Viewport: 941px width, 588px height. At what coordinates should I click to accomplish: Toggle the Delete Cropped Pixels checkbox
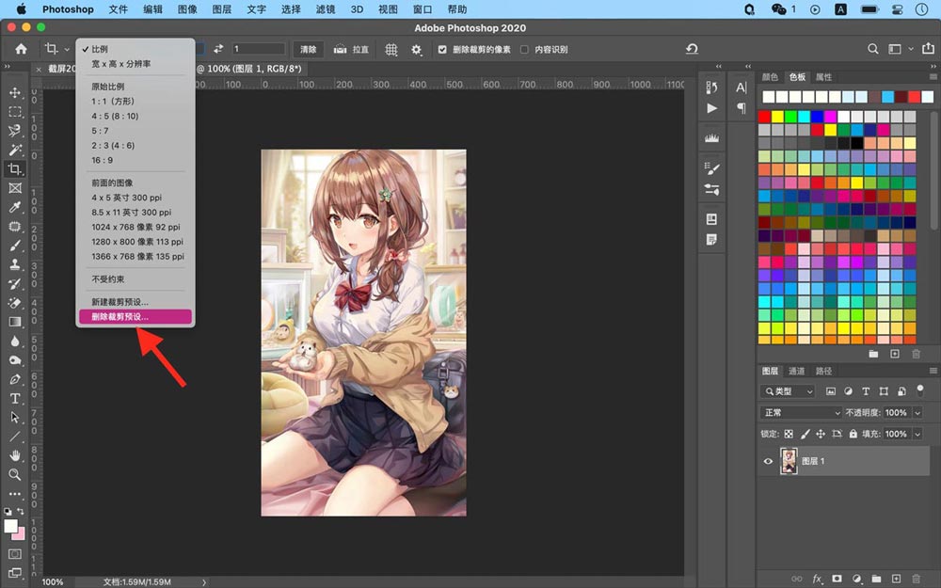442,49
